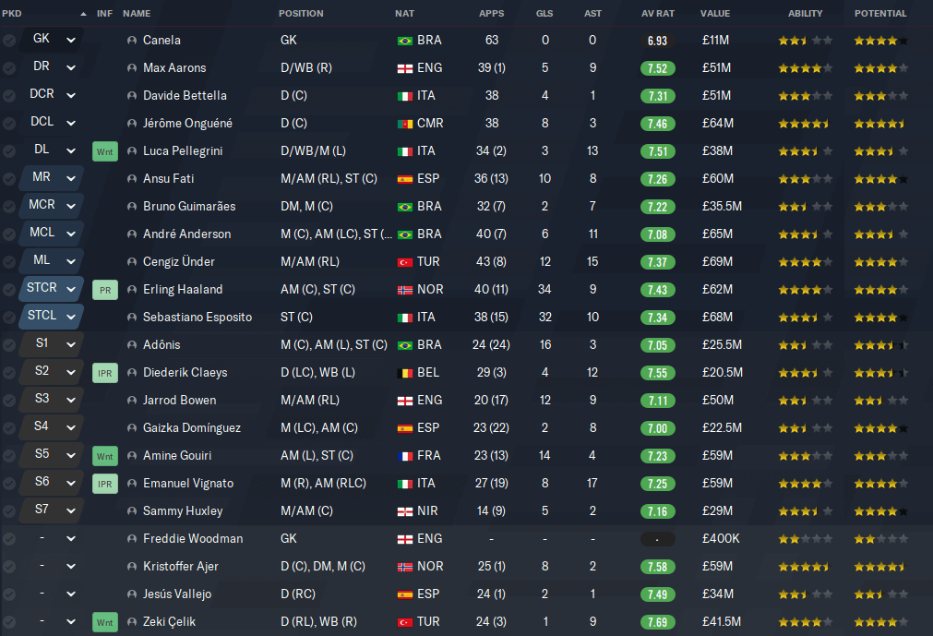This screenshot has height=636, width=933.
Task: Click the player icon beside Zeki Çelik
Action: pyautogui.click(x=132, y=622)
